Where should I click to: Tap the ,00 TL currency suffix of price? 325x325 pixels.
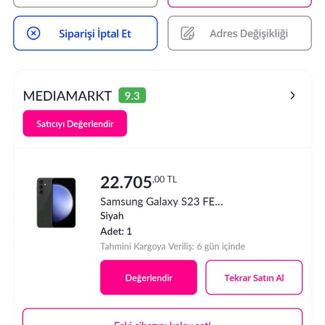click(165, 180)
